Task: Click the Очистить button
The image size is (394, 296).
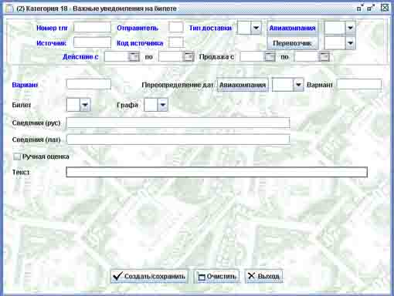Action: coord(217,276)
